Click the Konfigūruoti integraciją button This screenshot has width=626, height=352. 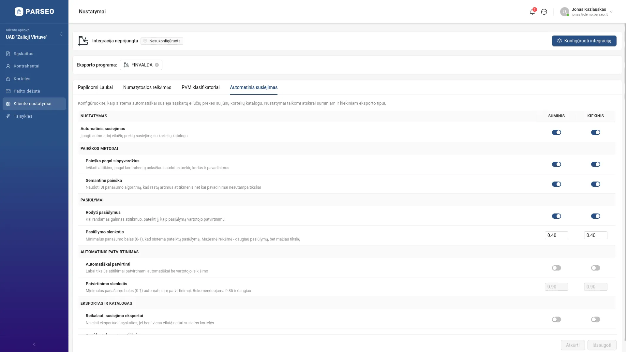click(584, 41)
